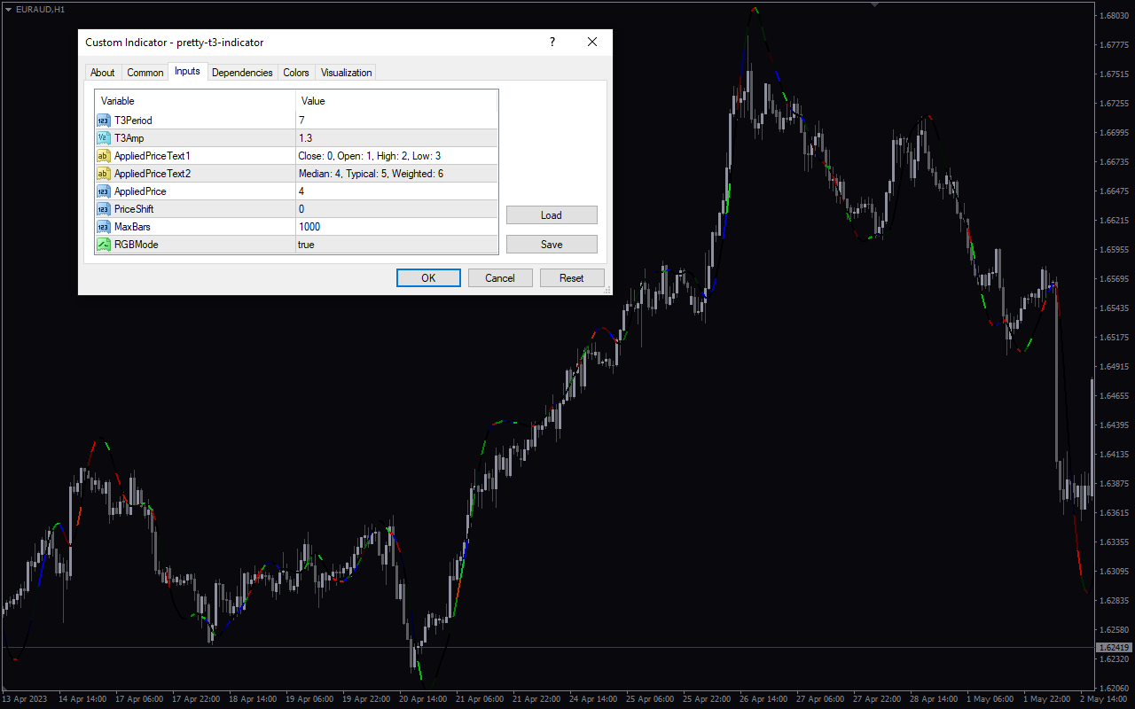Click the RGBMode boolean type icon
This screenshot has height=709, width=1135.
104,245
